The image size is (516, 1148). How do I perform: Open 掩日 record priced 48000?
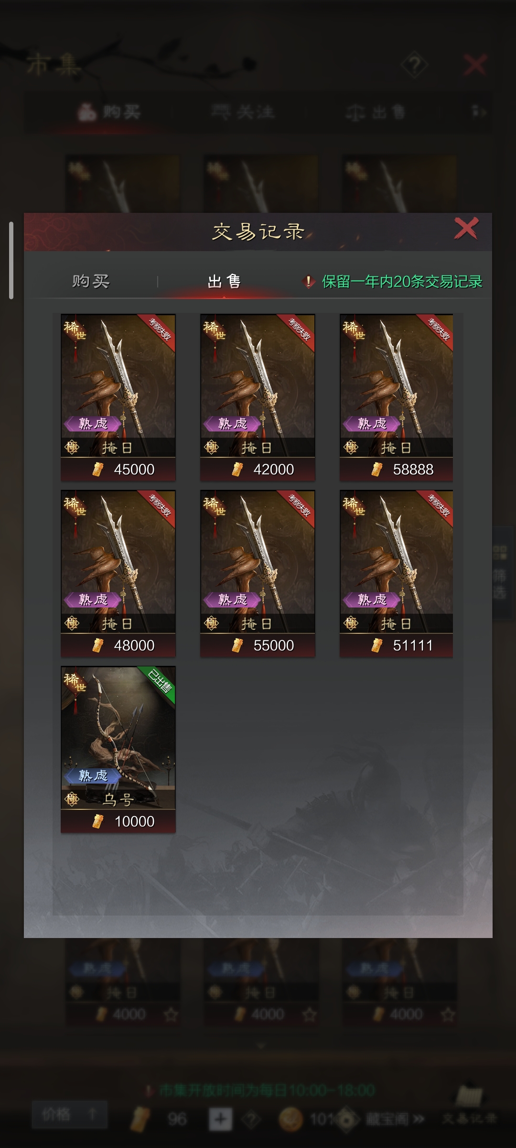pyautogui.click(x=118, y=574)
